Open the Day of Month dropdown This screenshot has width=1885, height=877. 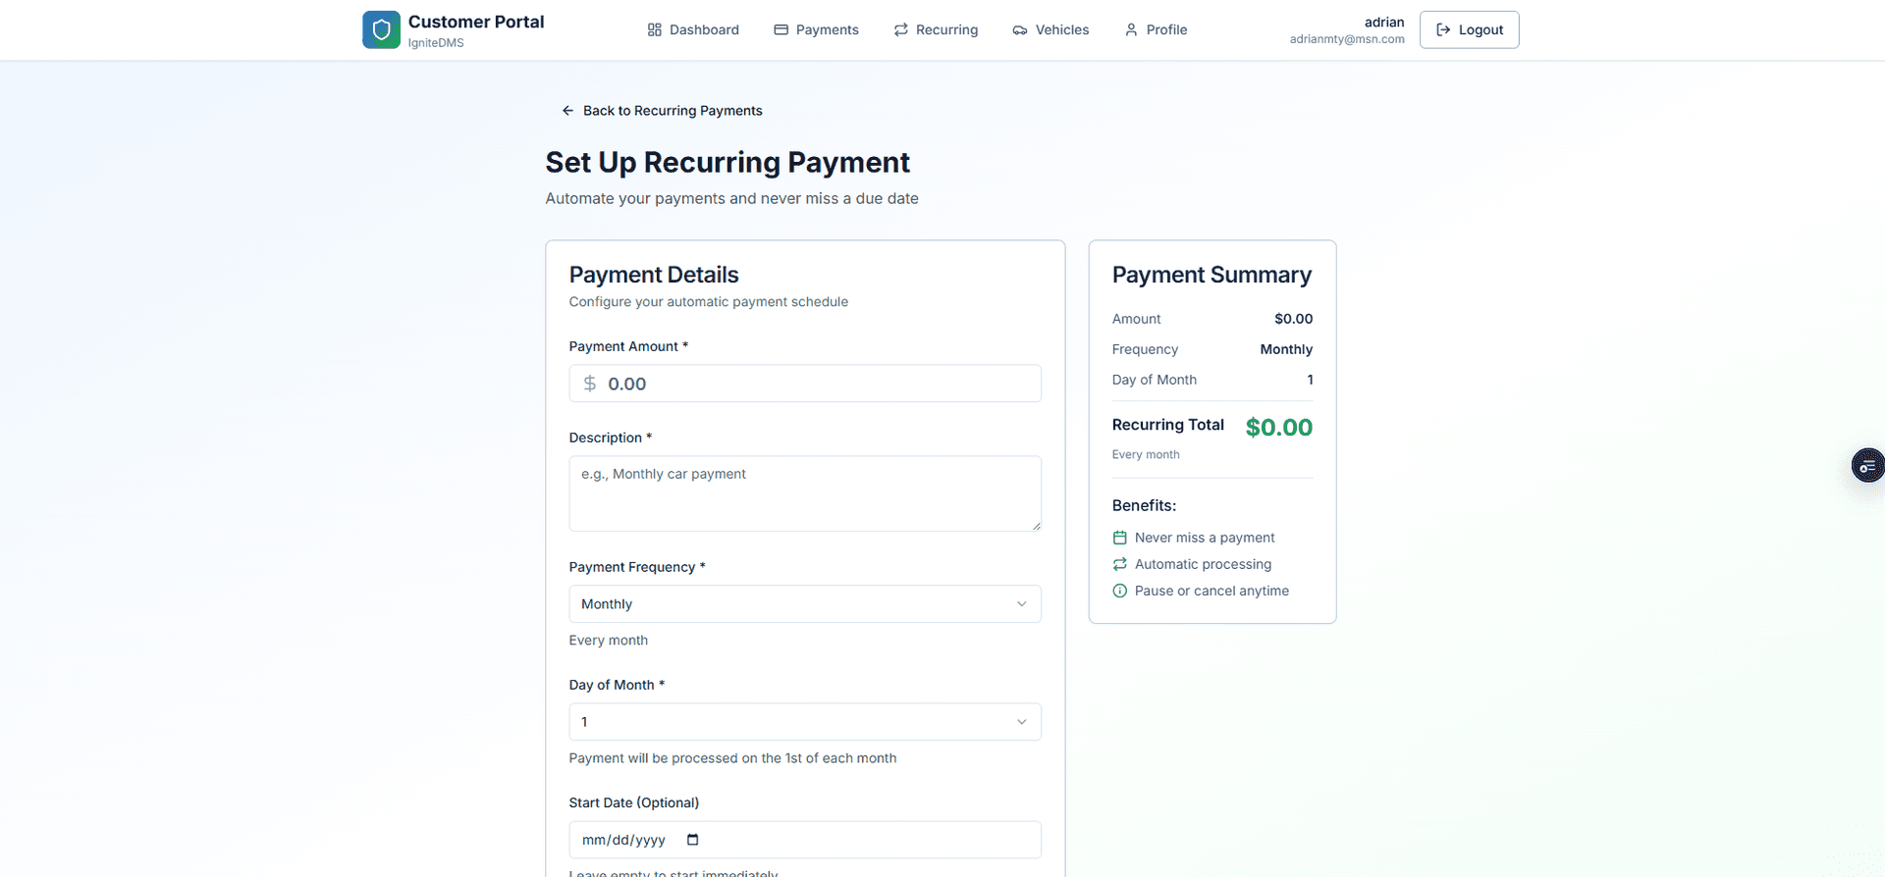click(805, 722)
